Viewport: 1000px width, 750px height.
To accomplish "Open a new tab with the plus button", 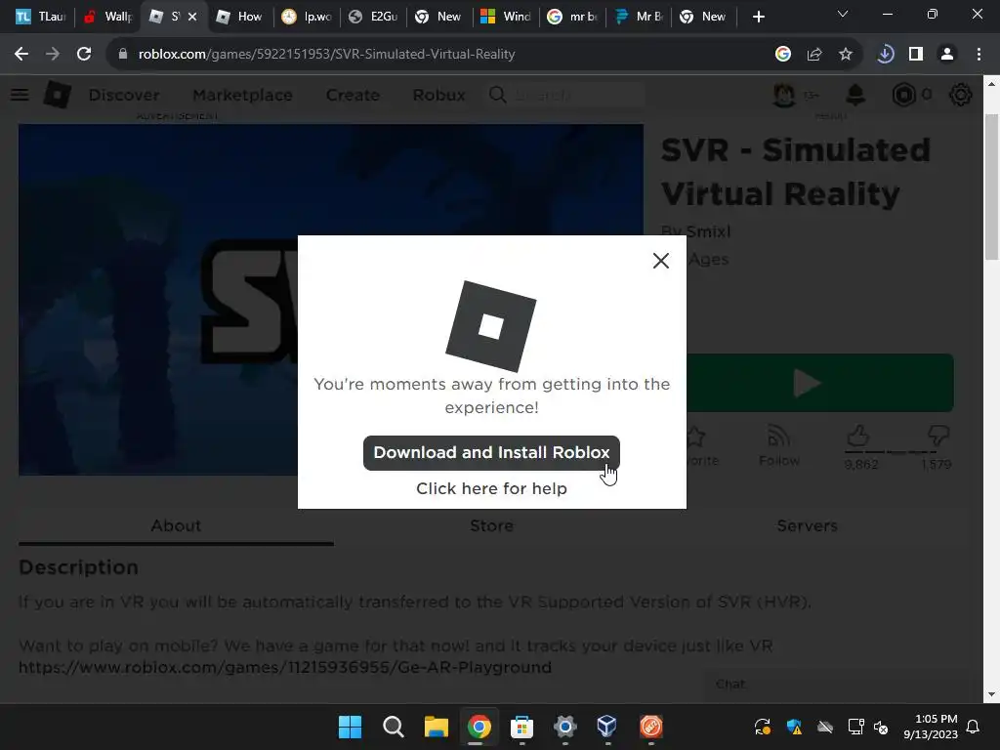I will [758, 17].
